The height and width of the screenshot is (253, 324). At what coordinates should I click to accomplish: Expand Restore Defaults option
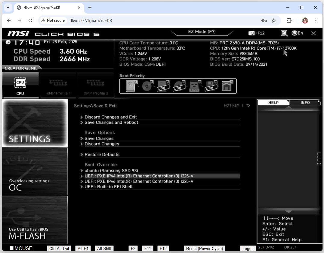(x=102, y=155)
